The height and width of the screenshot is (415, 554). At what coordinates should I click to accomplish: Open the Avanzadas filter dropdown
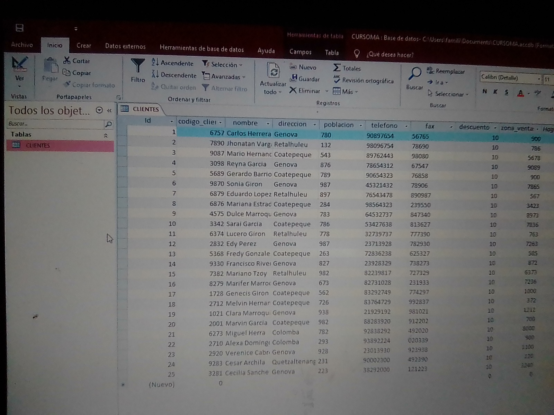(224, 76)
